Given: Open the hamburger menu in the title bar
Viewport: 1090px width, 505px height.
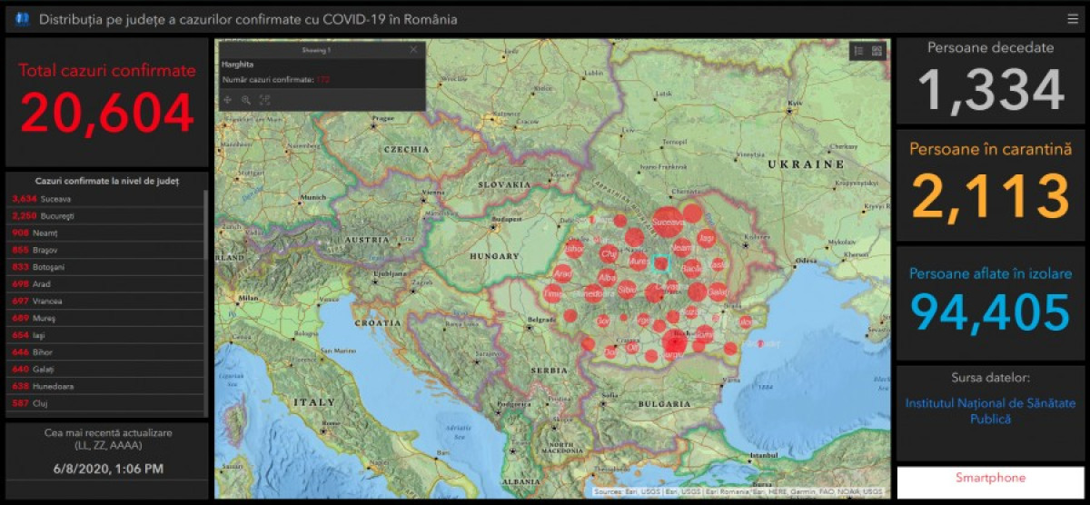Looking at the screenshot, I should point(1073,19).
